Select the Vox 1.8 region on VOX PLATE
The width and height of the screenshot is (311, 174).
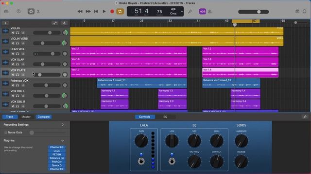click(241, 72)
